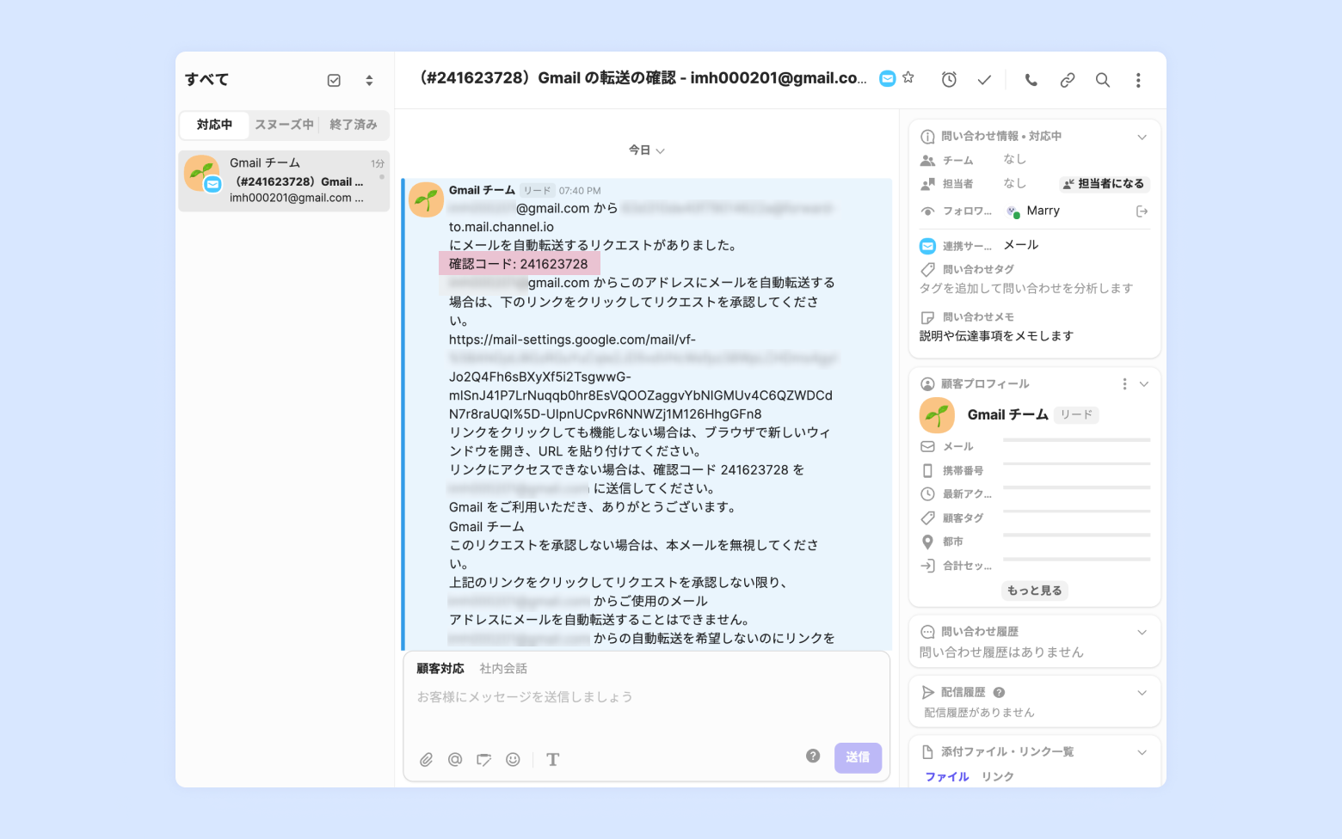The height and width of the screenshot is (839, 1342).
Task: Open the sort order arrows beside すべて
Action: coord(369,80)
